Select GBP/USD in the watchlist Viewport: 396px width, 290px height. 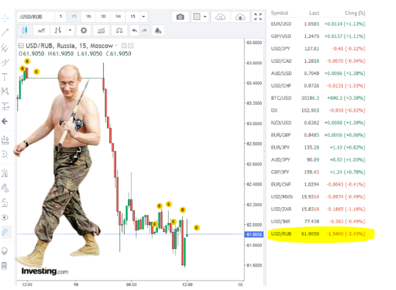[318, 36]
